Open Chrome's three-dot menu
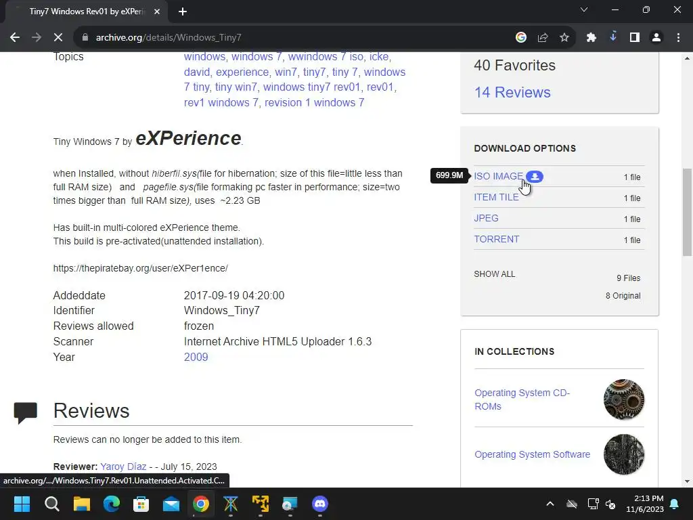693x520 pixels. [678, 38]
